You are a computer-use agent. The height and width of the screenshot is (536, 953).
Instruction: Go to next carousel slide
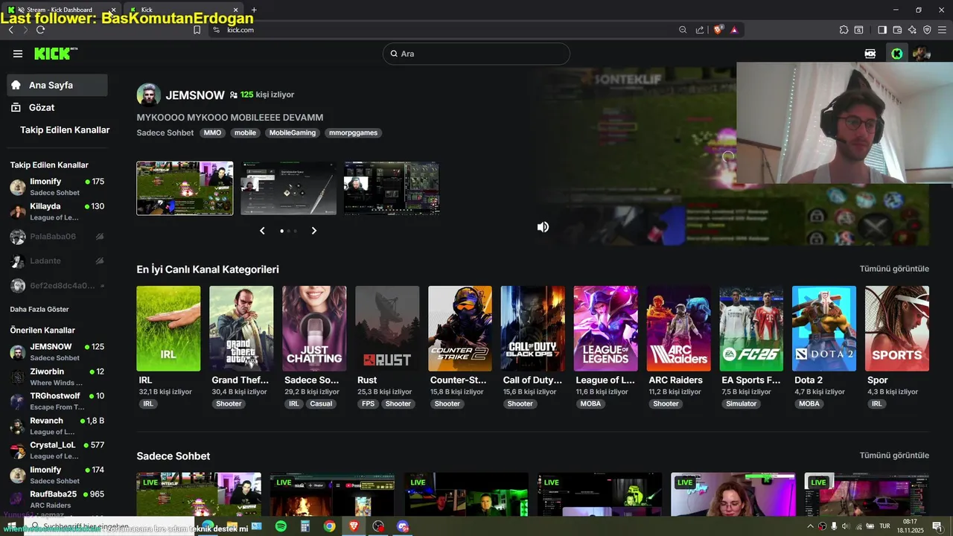314,231
